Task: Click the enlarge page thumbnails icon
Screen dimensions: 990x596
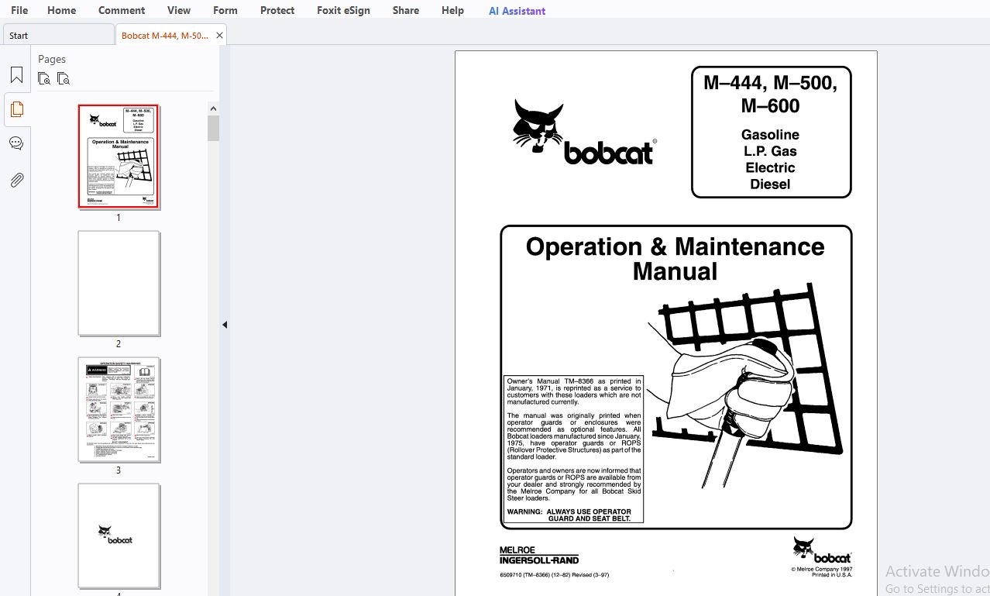Action: pyautogui.click(x=44, y=78)
